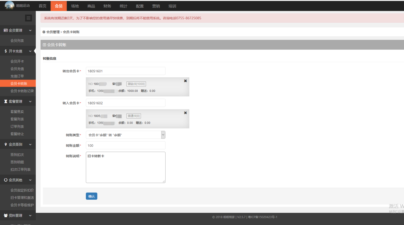Open the 财务 top menu

[x=107, y=6]
